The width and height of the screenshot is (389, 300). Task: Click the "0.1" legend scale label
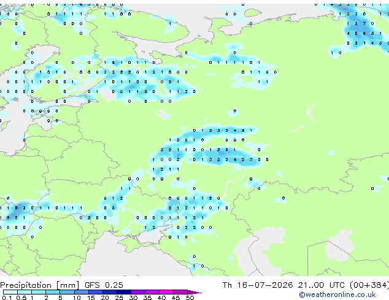(7, 298)
